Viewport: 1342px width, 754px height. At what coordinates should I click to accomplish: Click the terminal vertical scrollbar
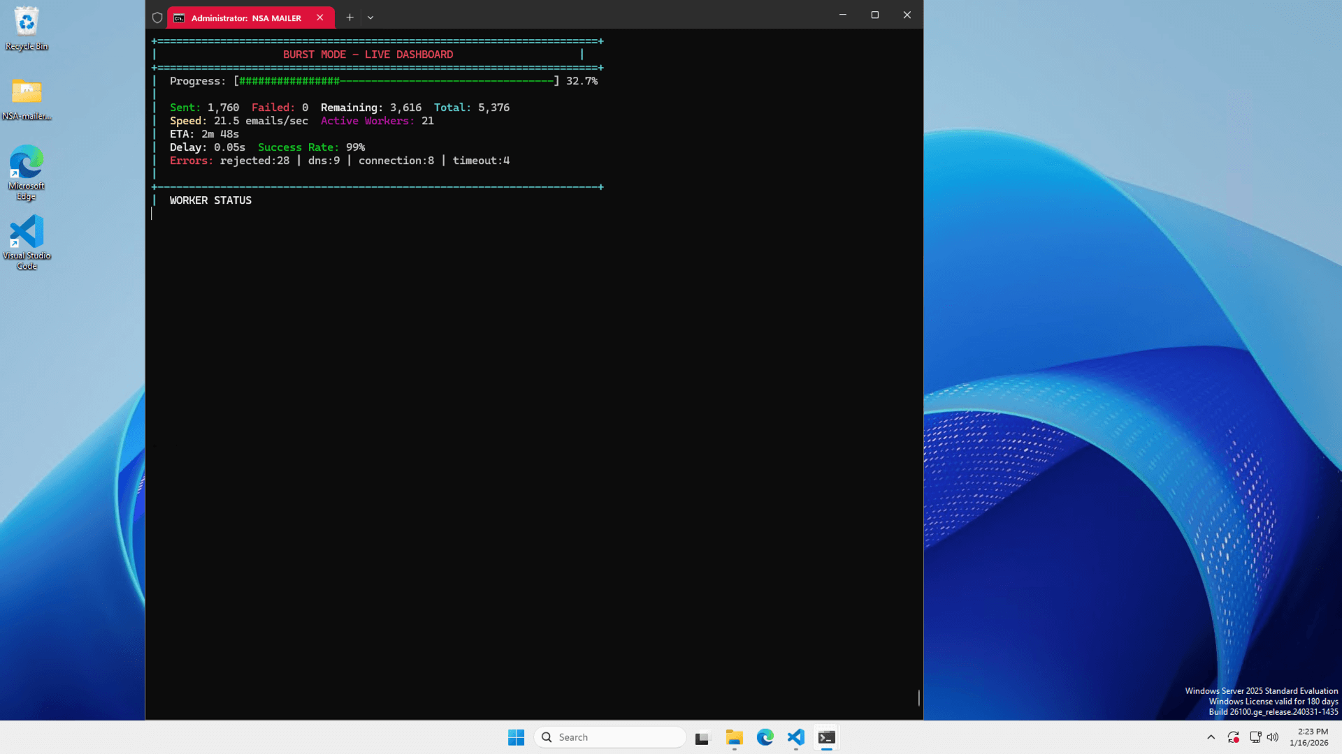[918, 697]
